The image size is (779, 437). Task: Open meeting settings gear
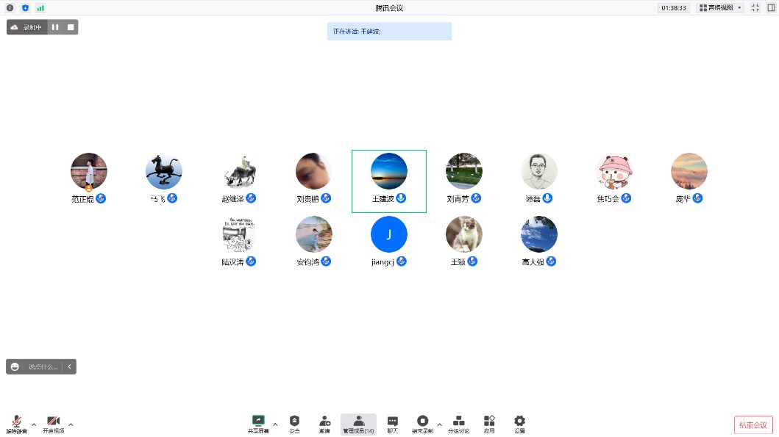tap(519, 423)
